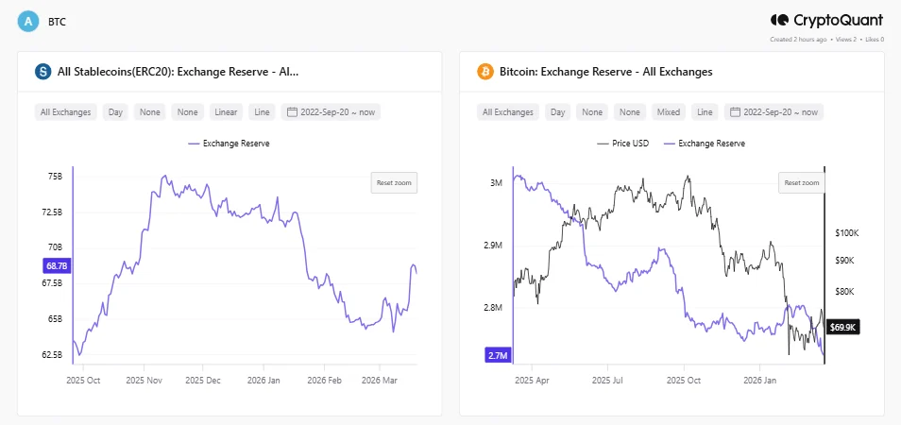Open Day interval dropdown on Bitcoin chart
This screenshot has width=901, height=425.
(558, 112)
